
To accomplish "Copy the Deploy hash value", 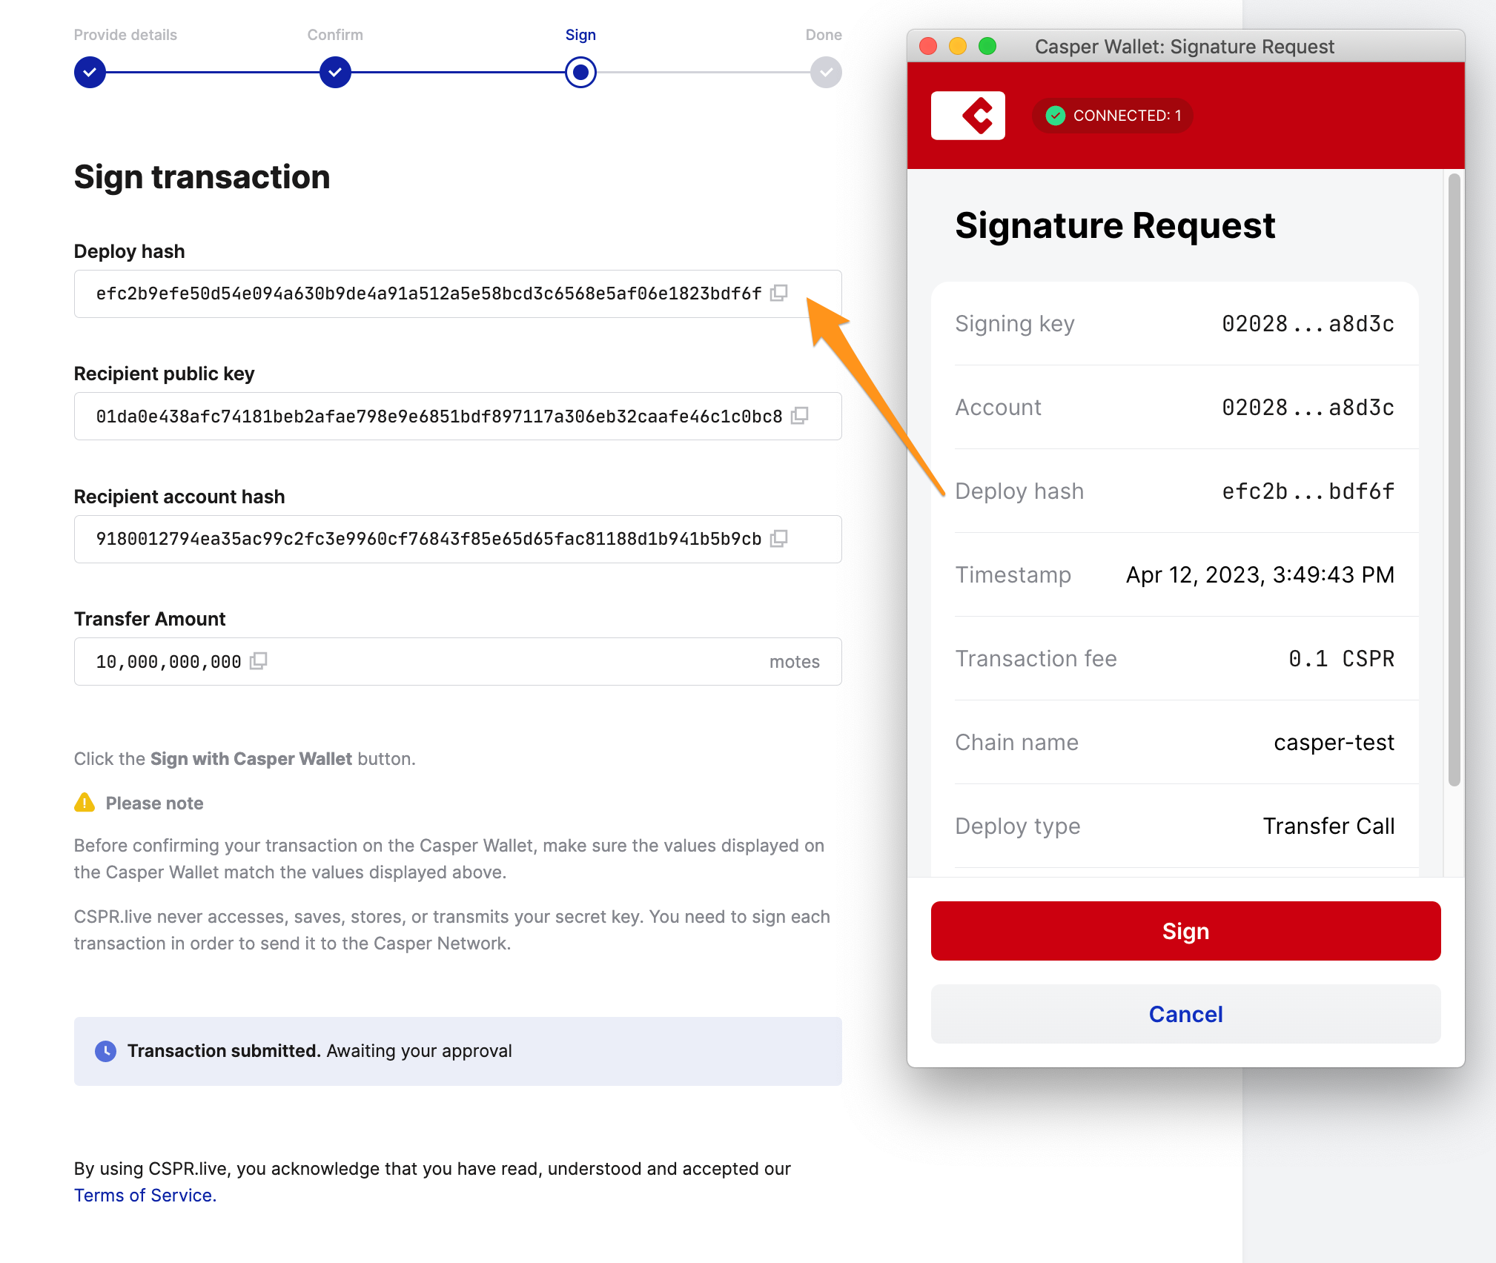I will click(778, 294).
